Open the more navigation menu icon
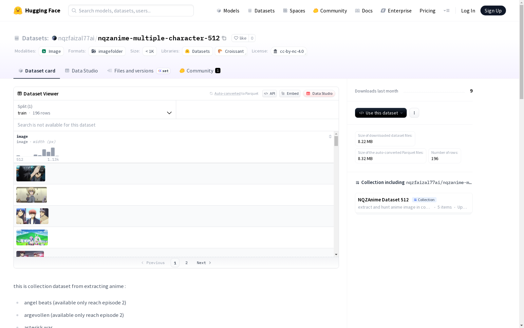Screen dimensions: 524x328 coord(446,10)
